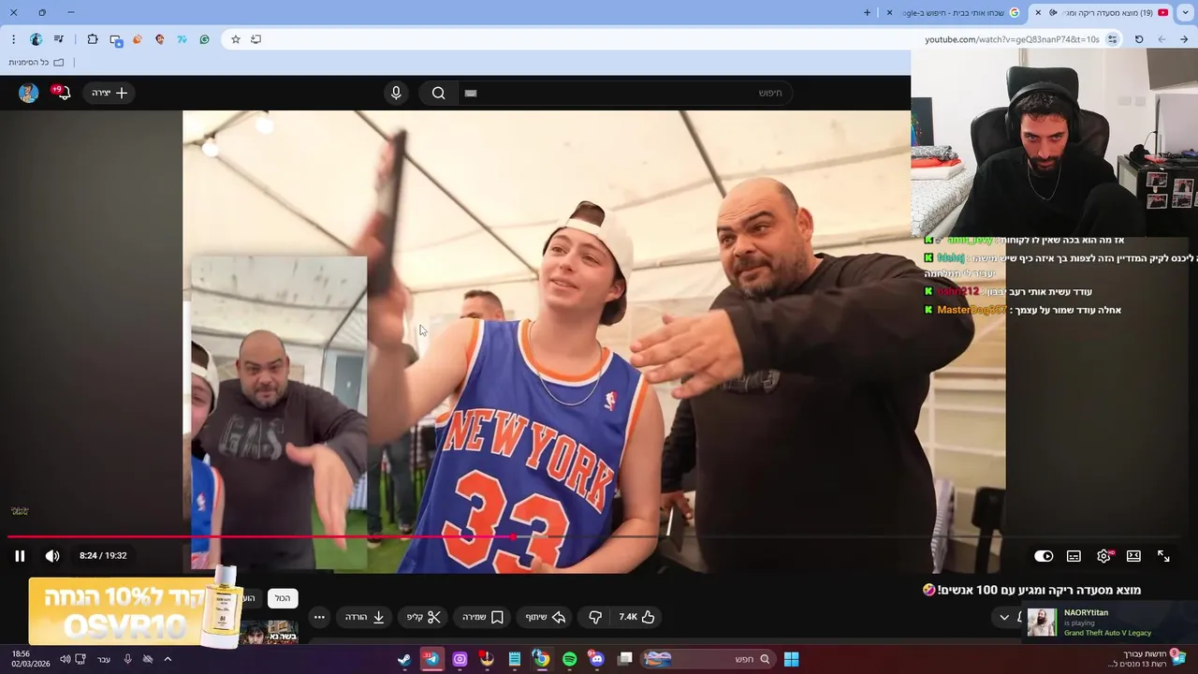Screen dimensions: 1198x674
Task: Turn on subtitles in the player
Action: tap(1074, 556)
